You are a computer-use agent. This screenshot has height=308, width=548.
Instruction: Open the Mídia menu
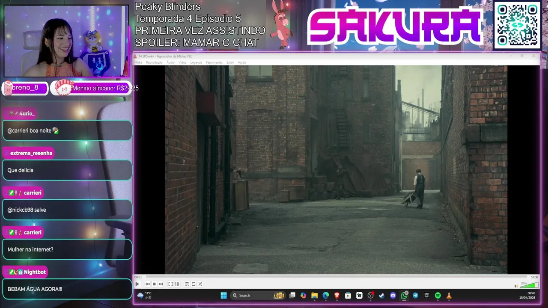pos(139,62)
